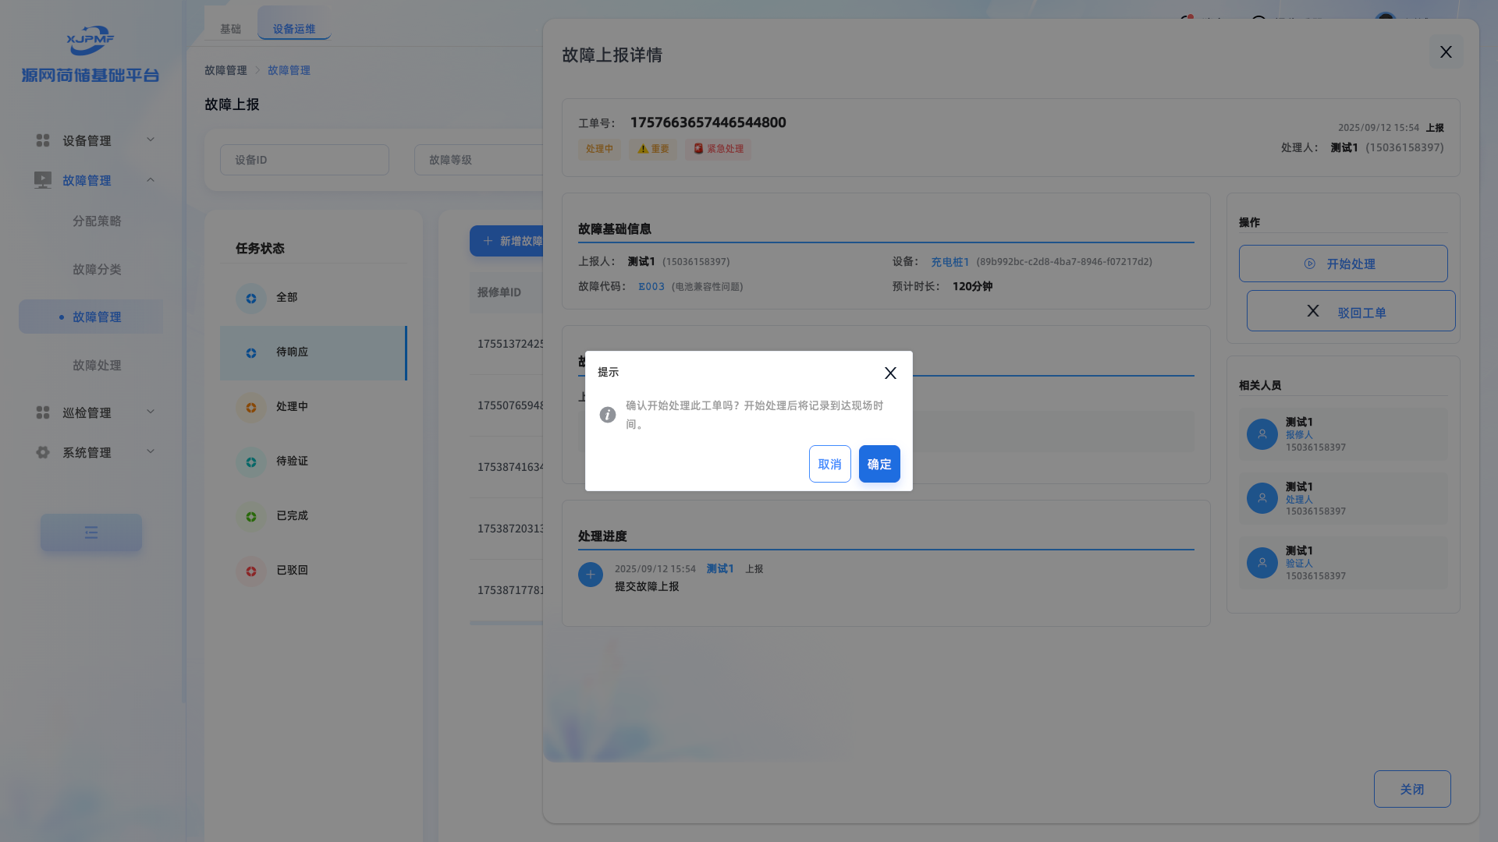This screenshot has height=842, width=1498.
Task: Click the sidebar collapse menu icon button
Action: [91, 532]
